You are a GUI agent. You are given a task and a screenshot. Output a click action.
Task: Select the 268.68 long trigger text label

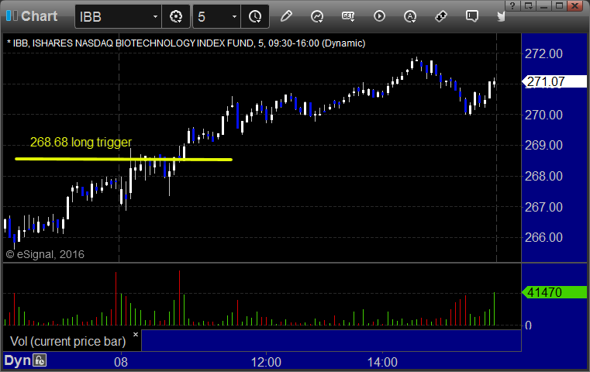tap(81, 142)
